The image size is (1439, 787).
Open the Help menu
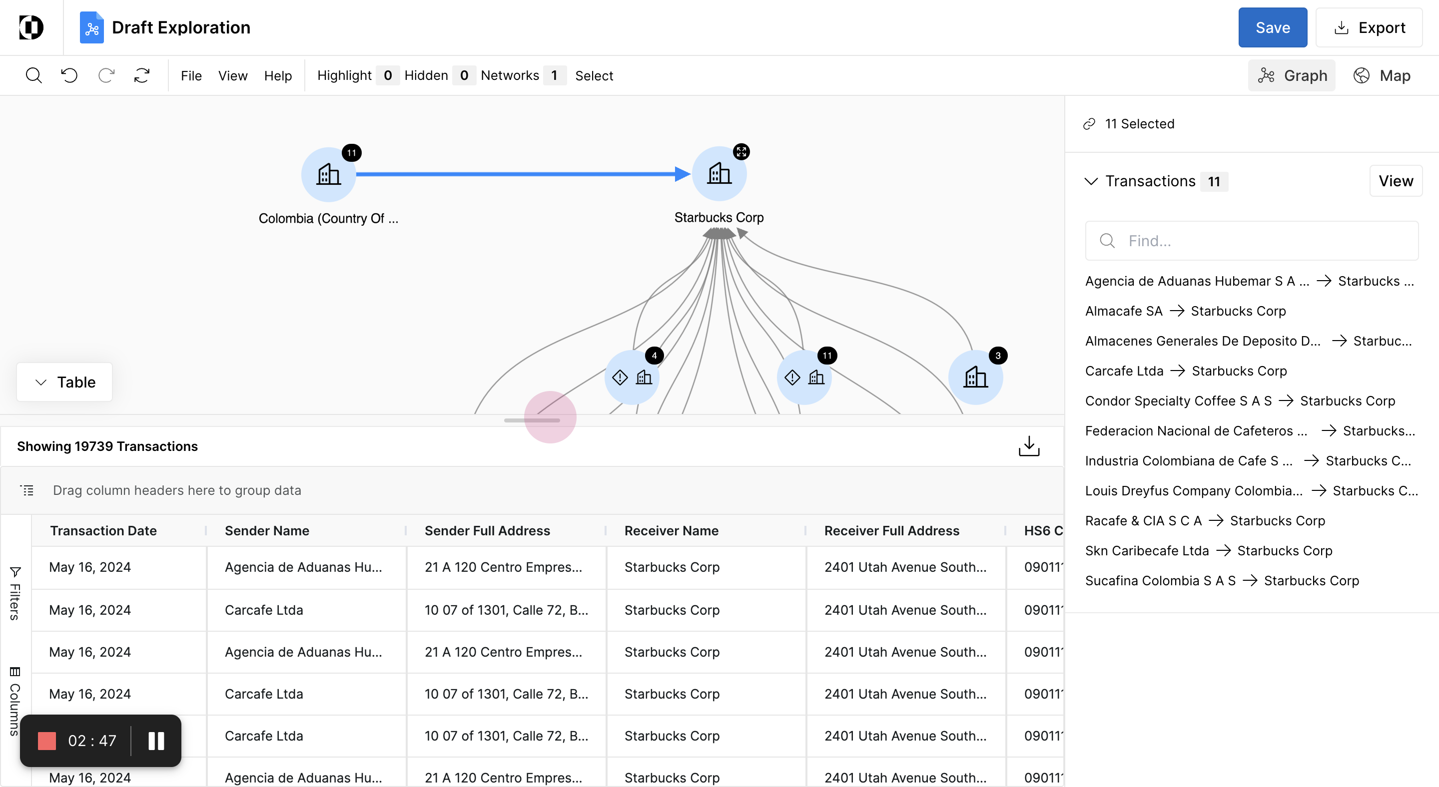pyautogui.click(x=278, y=75)
